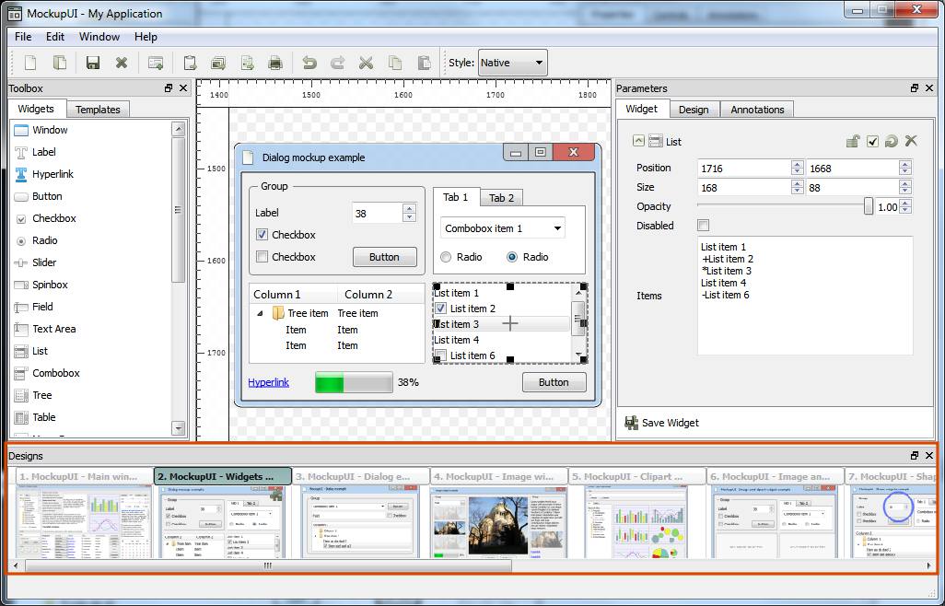Float the Designs panel
The image size is (945, 606).
pos(915,455)
